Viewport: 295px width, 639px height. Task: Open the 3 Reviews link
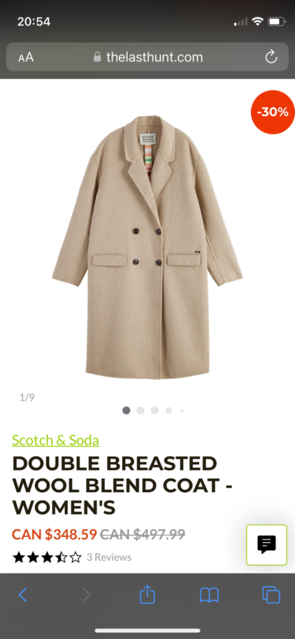click(109, 557)
